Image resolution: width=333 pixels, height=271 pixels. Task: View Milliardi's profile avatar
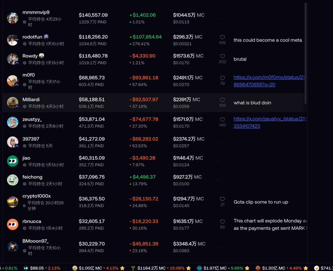[x=13, y=102]
